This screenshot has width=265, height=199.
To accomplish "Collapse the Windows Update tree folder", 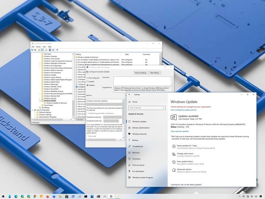I will click(x=40, y=101).
